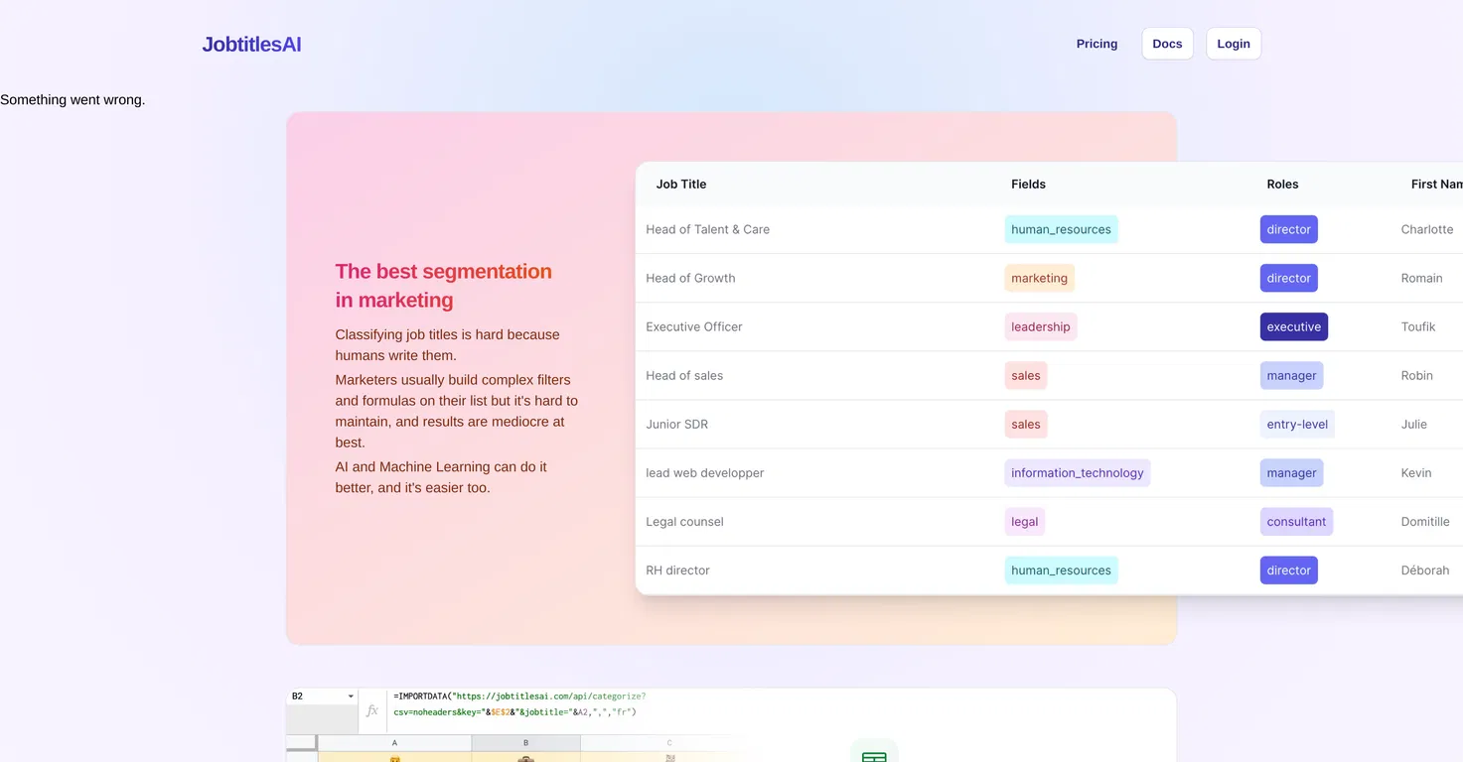Viewport: 1463px width, 762px height.
Task: Click the 'Classifying job titles is hard' paragraph
Action: 447,344
